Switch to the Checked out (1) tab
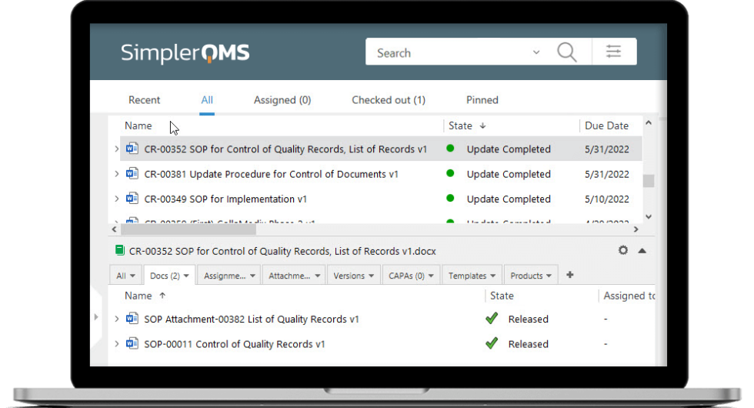 coord(388,100)
